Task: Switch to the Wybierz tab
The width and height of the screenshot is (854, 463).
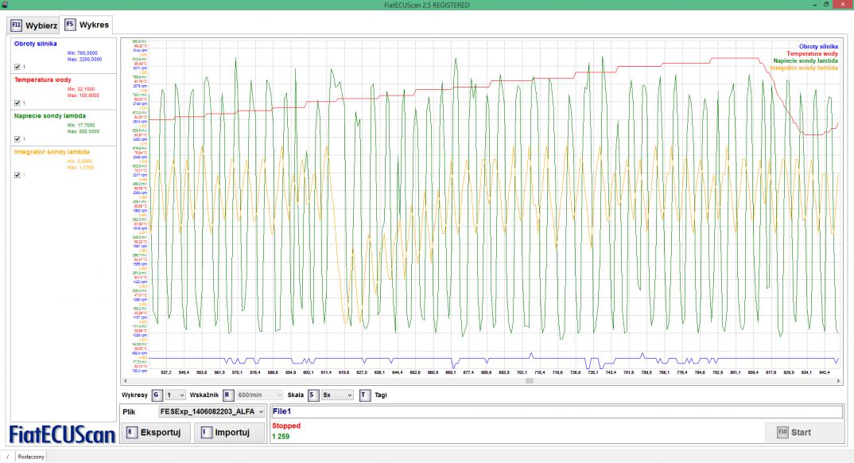Action: (33, 25)
